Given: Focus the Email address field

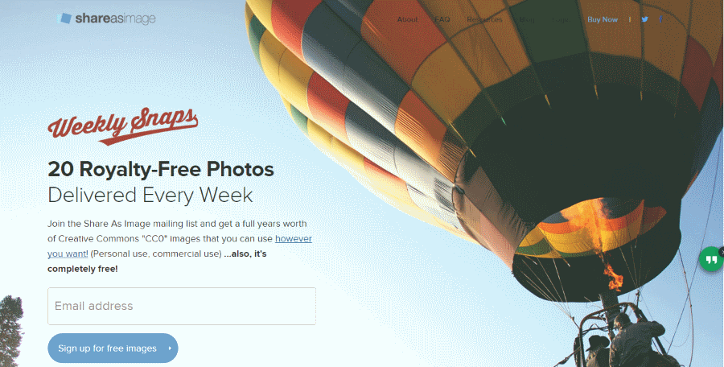Looking at the screenshot, I should coord(182,306).
